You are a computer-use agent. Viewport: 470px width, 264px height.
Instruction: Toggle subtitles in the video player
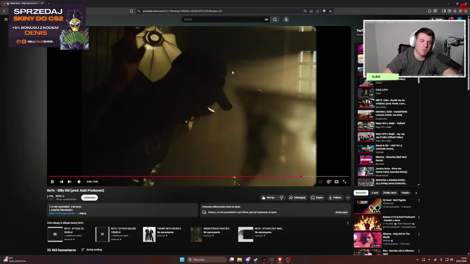321,181
